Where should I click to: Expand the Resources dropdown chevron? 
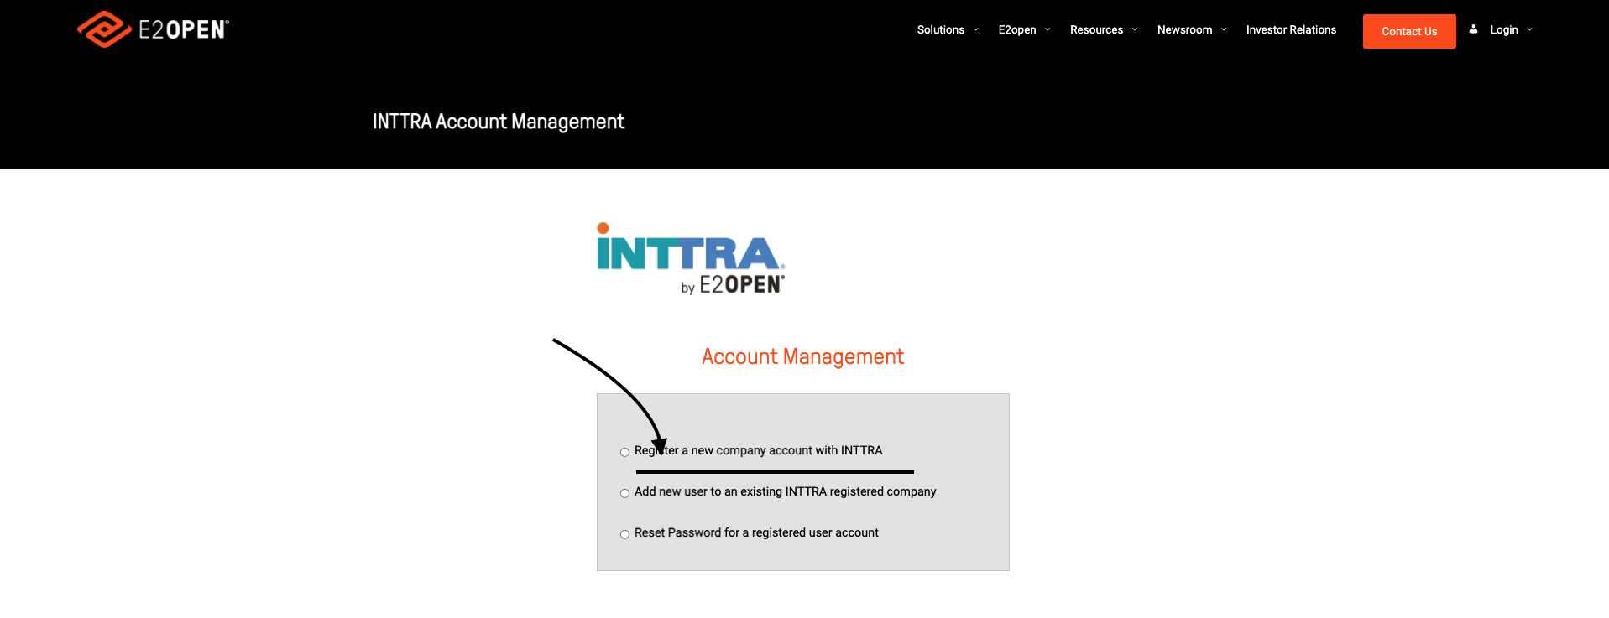click(x=1135, y=29)
